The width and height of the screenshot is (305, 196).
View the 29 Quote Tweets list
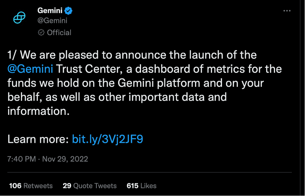click(x=90, y=186)
